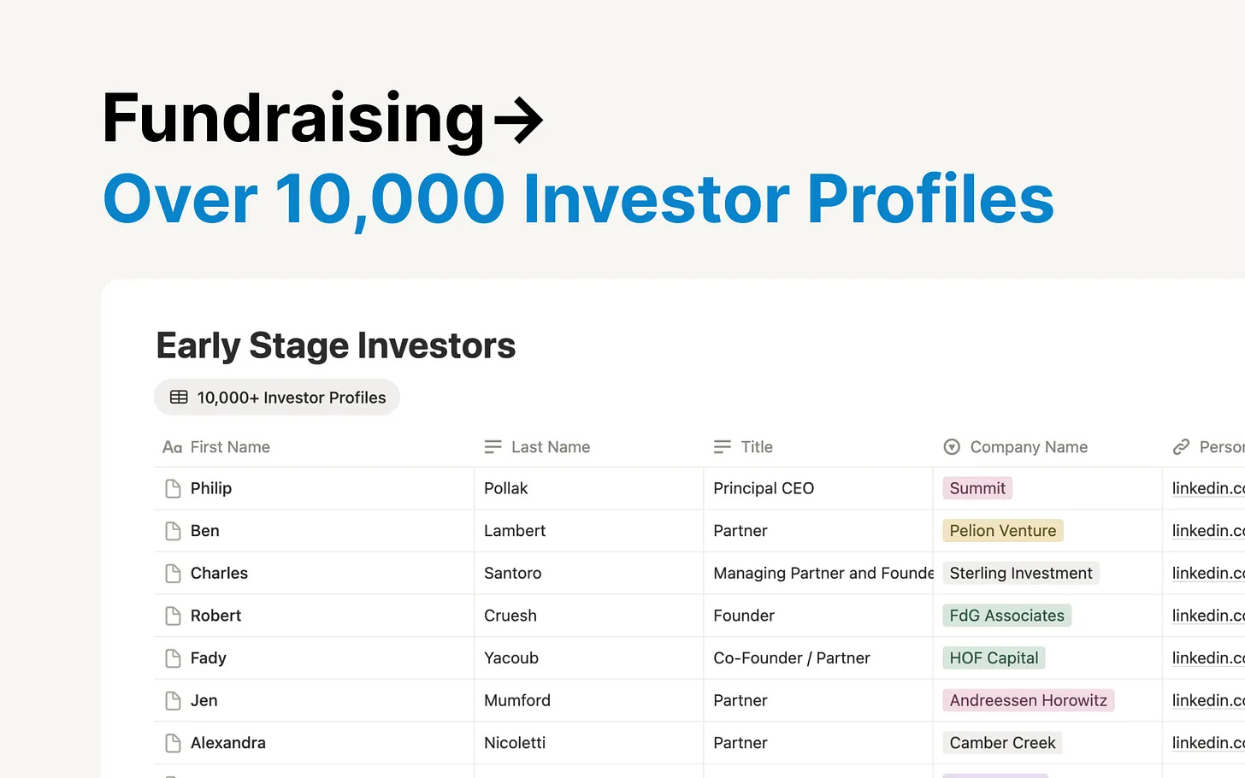Screen dimensions: 1245x778
Task: Click the pink Summit company tag
Action: point(977,488)
